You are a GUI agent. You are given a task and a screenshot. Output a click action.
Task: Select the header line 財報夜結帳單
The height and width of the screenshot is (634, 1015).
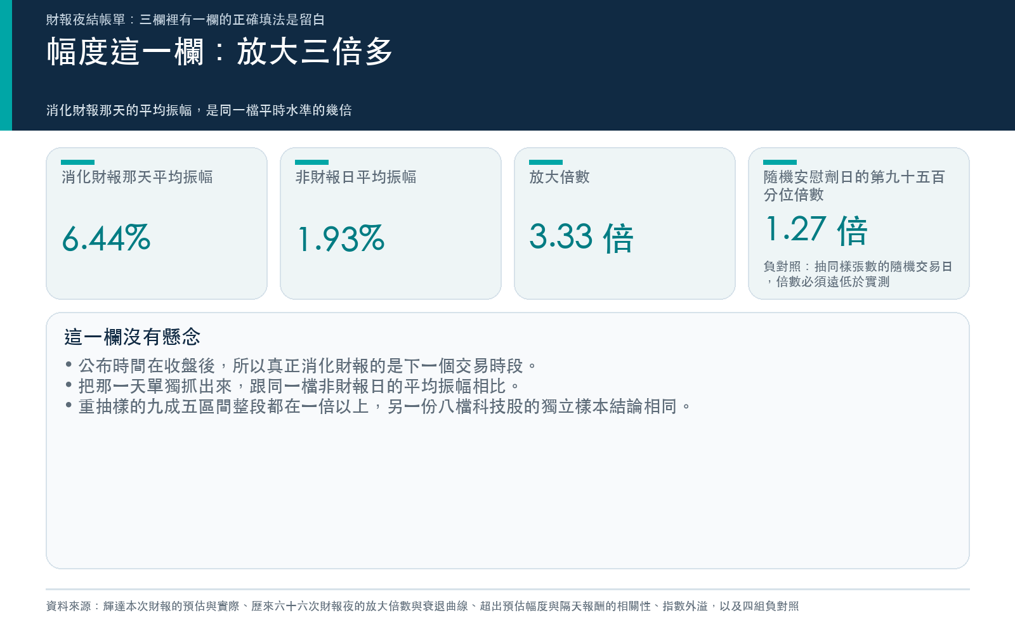(x=185, y=20)
